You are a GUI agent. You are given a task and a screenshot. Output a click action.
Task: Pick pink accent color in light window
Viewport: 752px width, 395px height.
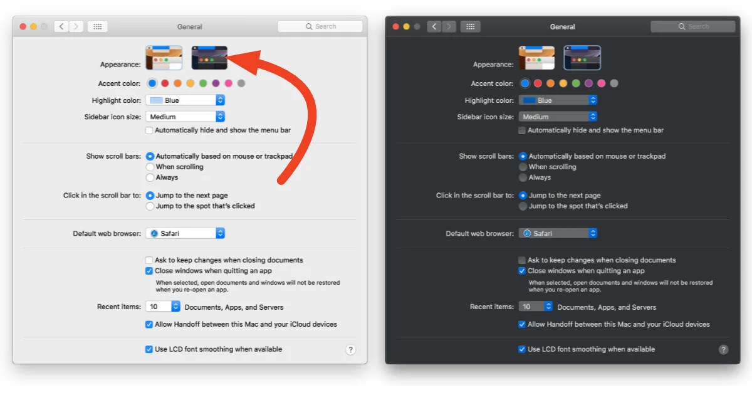pos(229,83)
